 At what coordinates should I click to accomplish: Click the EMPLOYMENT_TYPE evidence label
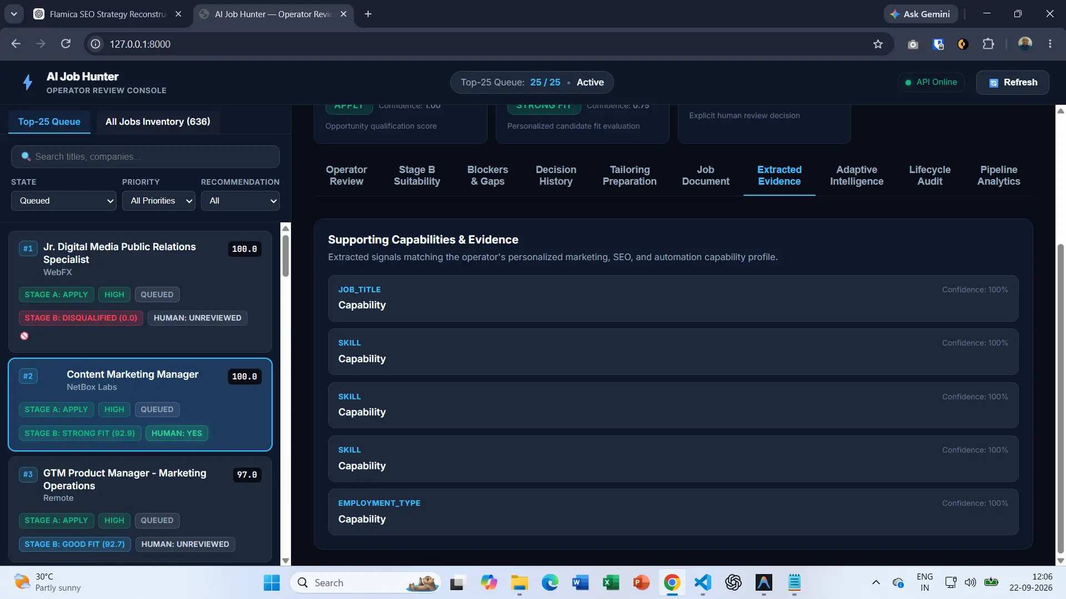pyautogui.click(x=379, y=503)
